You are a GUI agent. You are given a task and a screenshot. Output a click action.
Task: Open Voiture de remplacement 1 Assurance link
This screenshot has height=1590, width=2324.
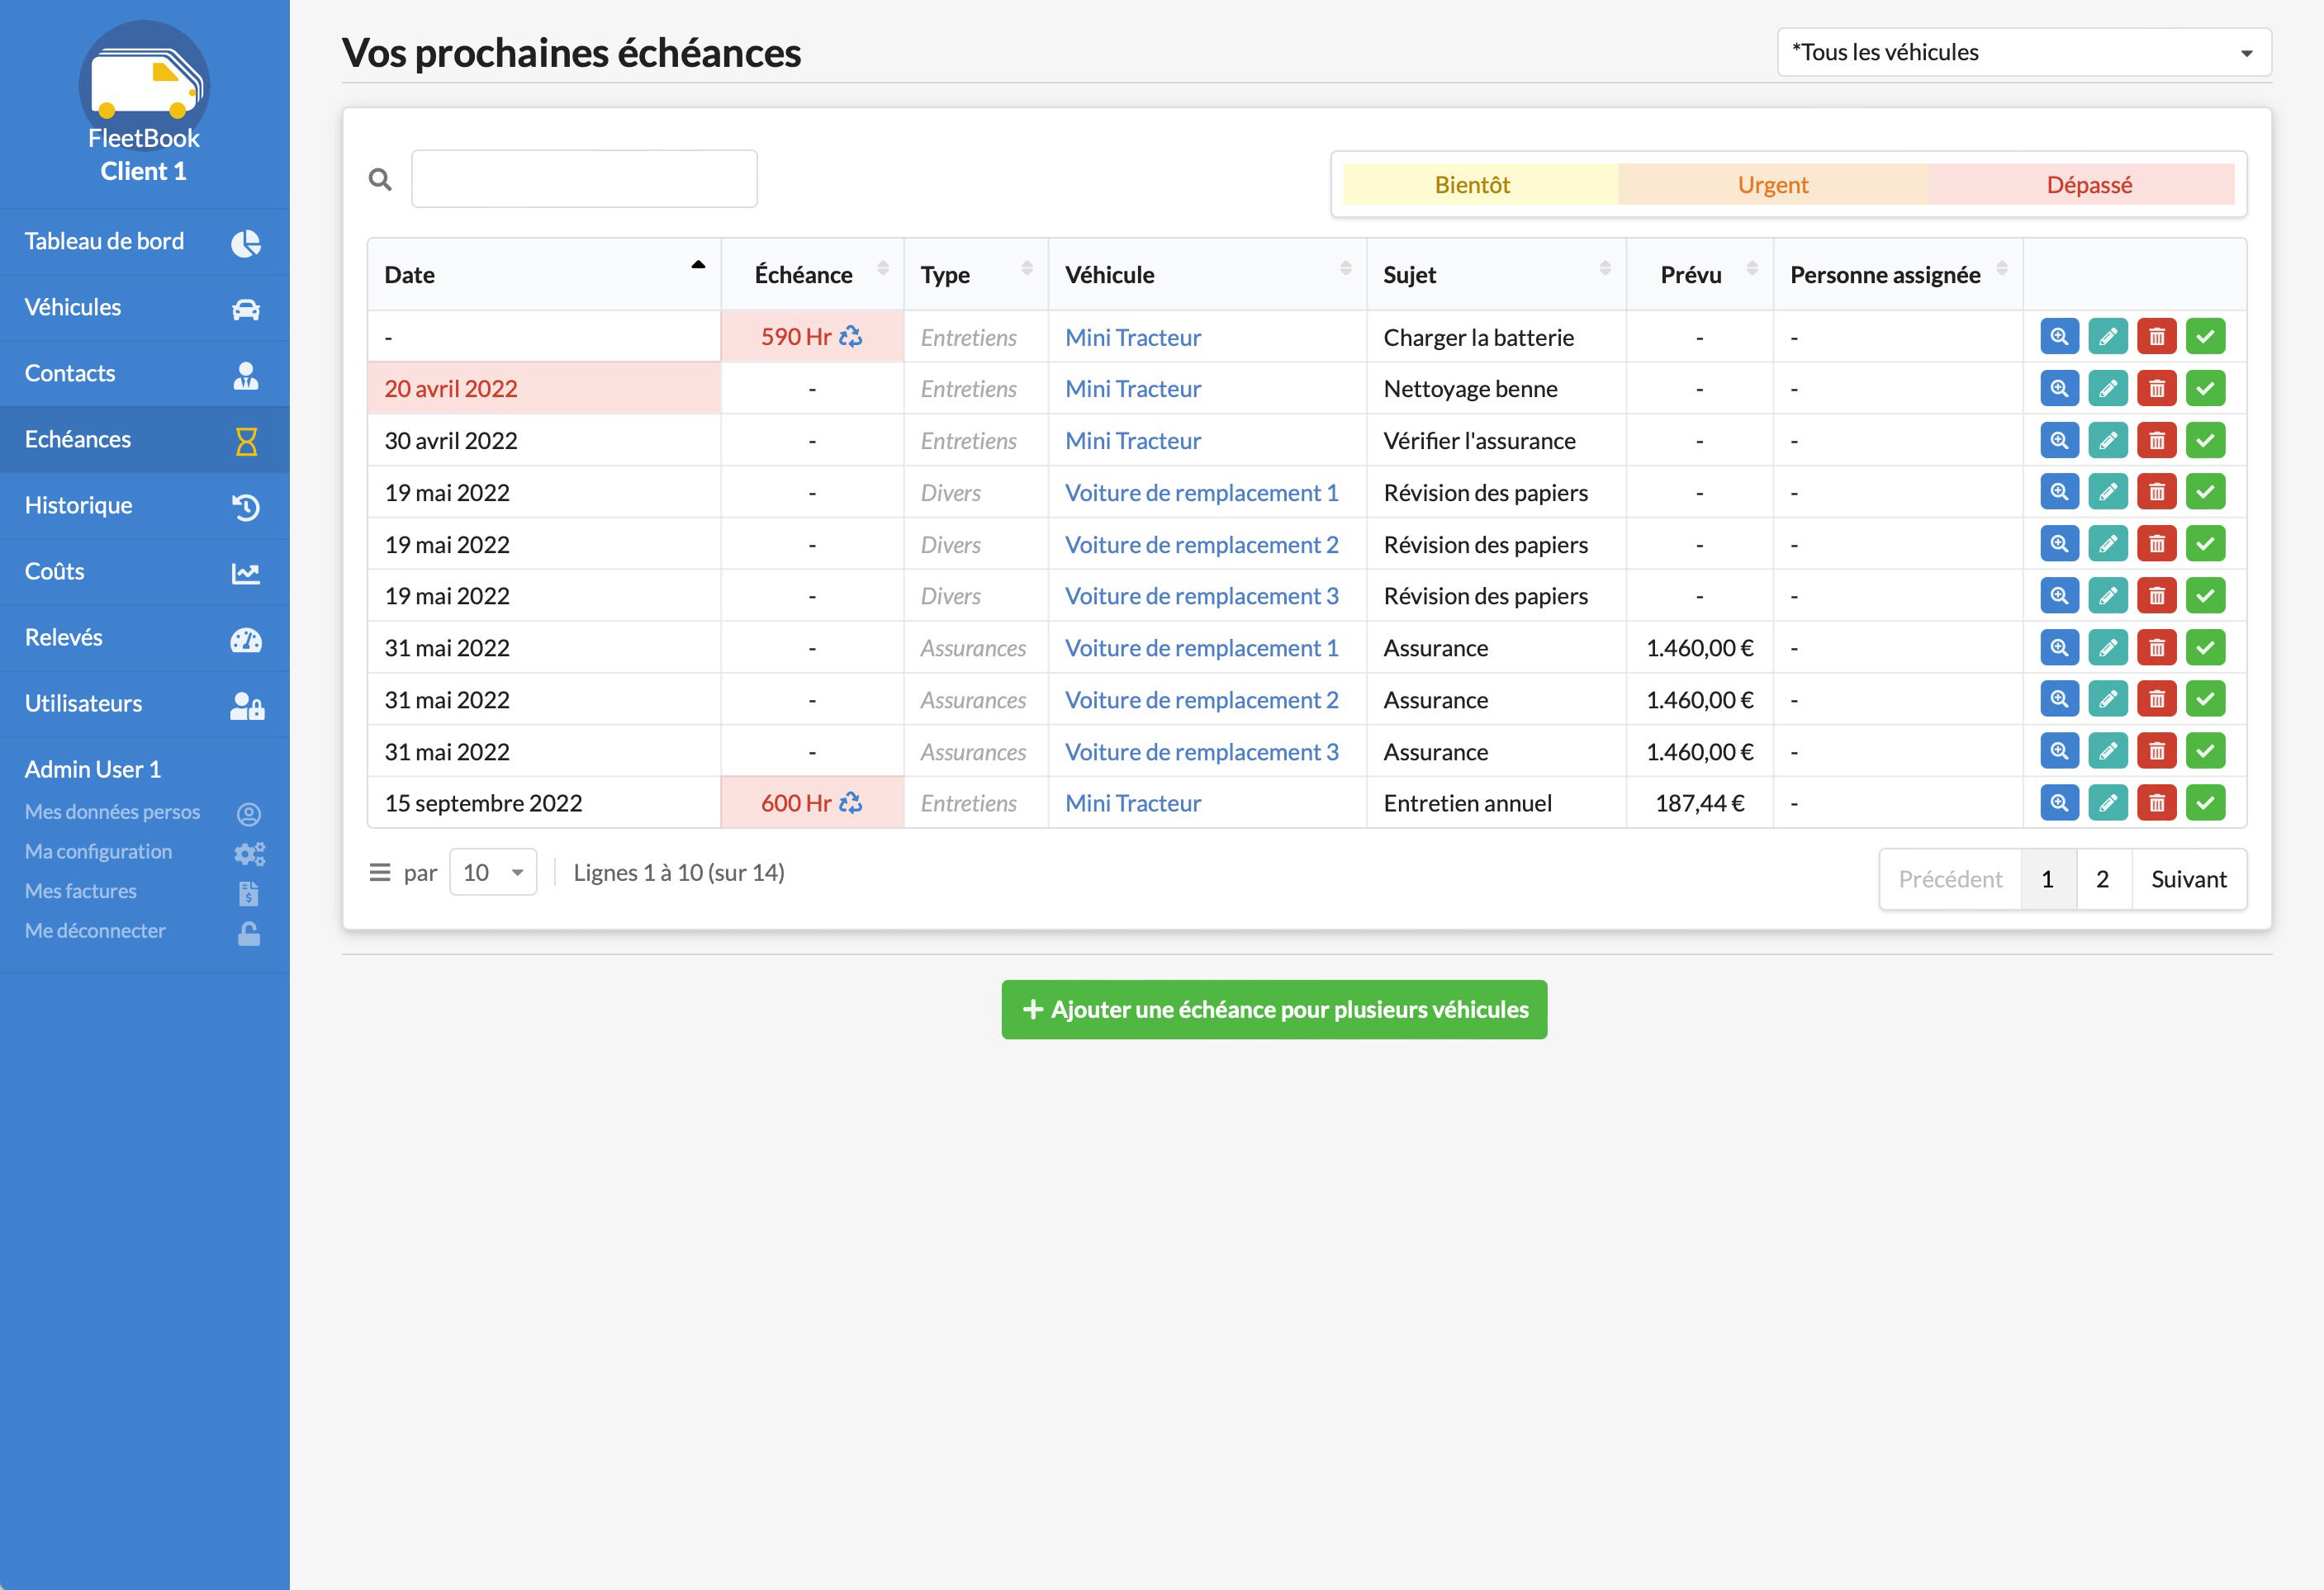(1201, 647)
